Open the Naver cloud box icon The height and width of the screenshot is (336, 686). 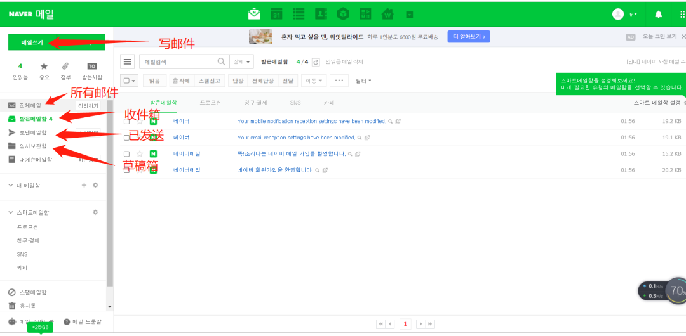pos(344,14)
